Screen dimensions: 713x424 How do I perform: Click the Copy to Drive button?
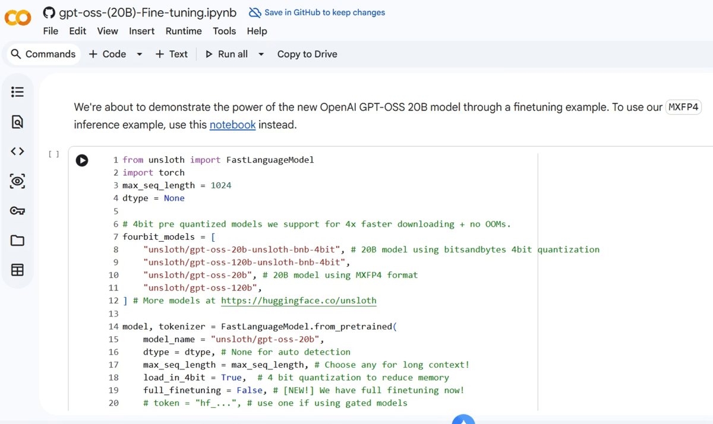[x=307, y=54]
